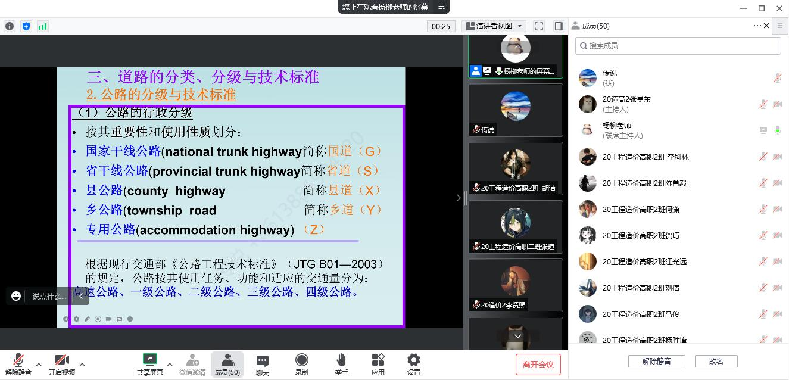Toggle 开启视频 camera button

[61, 364]
